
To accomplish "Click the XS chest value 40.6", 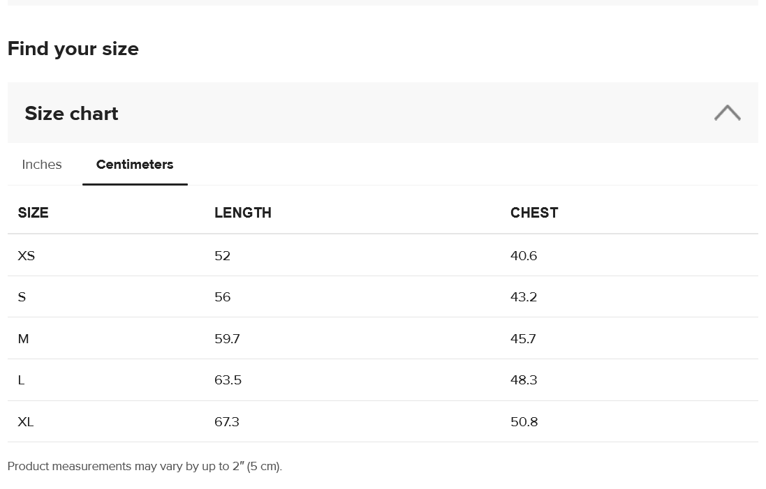I will [524, 256].
